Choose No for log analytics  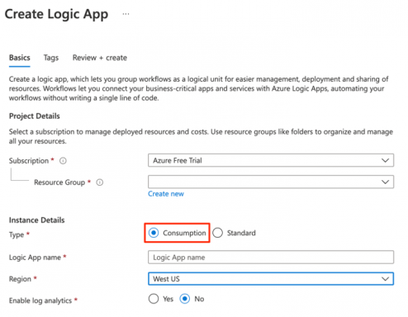pyautogui.click(x=184, y=299)
